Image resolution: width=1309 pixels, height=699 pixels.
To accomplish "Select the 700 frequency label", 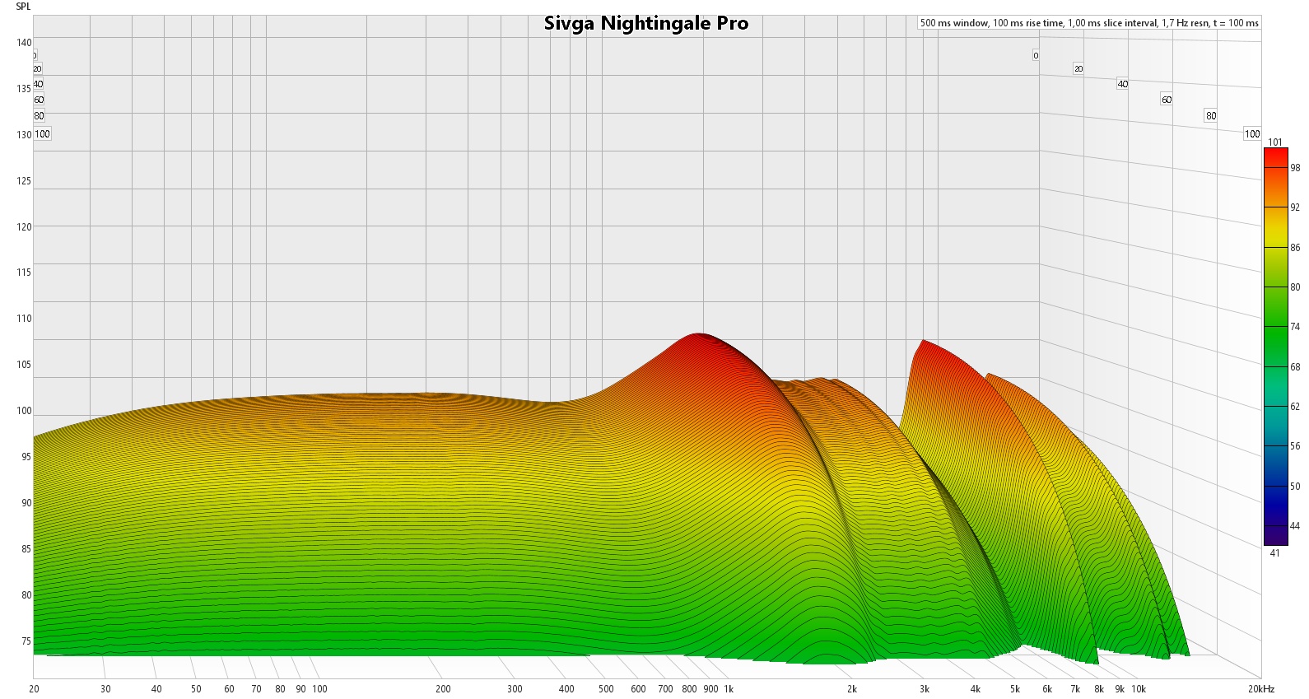I will point(665,689).
